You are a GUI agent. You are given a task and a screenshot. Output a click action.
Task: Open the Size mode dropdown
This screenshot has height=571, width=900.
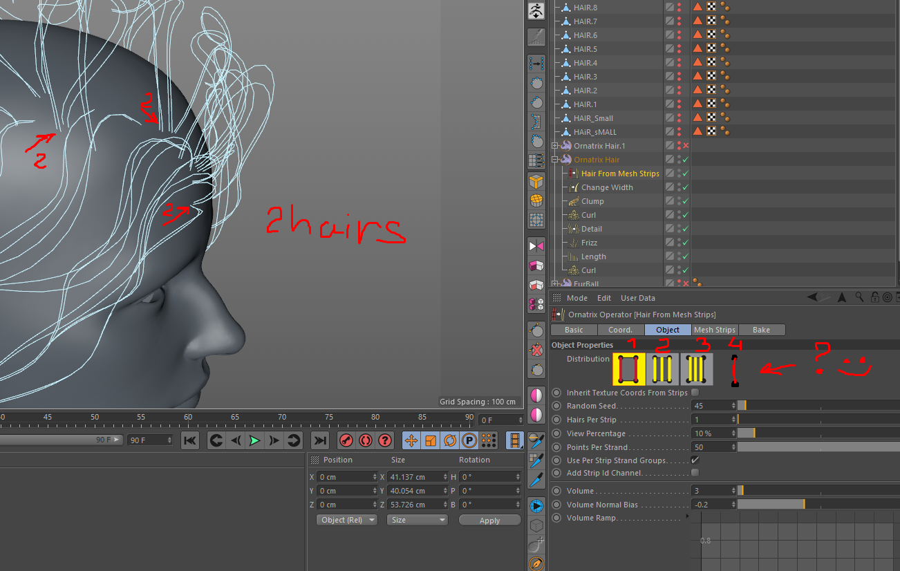click(417, 520)
